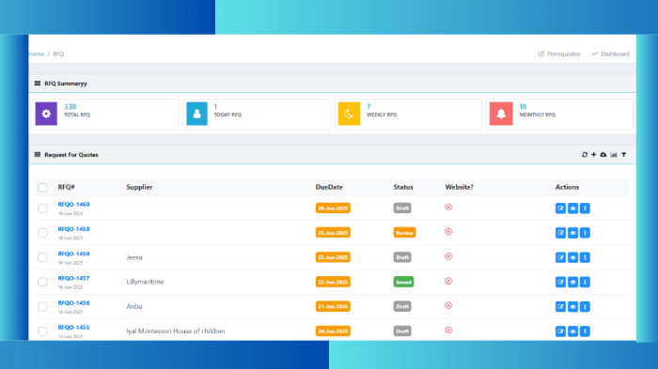View RFQO-1457 with eye icon
This screenshot has width=658, height=369.
(572, 283)
